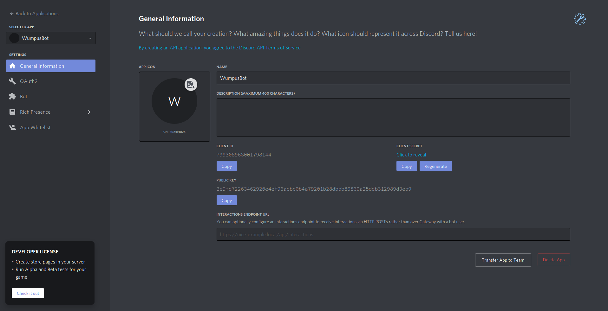Click the OAuth2 wrench icon
Image resolution: width=608 pixels, height=311 pixels.
tap(12, 81)
